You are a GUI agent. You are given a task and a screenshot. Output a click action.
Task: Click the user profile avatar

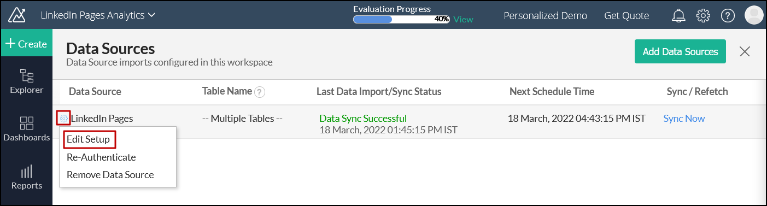tap(754, 15)
